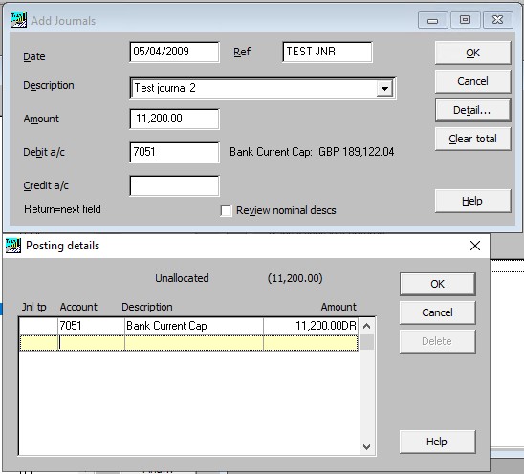
Task: Click the Return=next field hint text
Action: [x=62, y=209]
